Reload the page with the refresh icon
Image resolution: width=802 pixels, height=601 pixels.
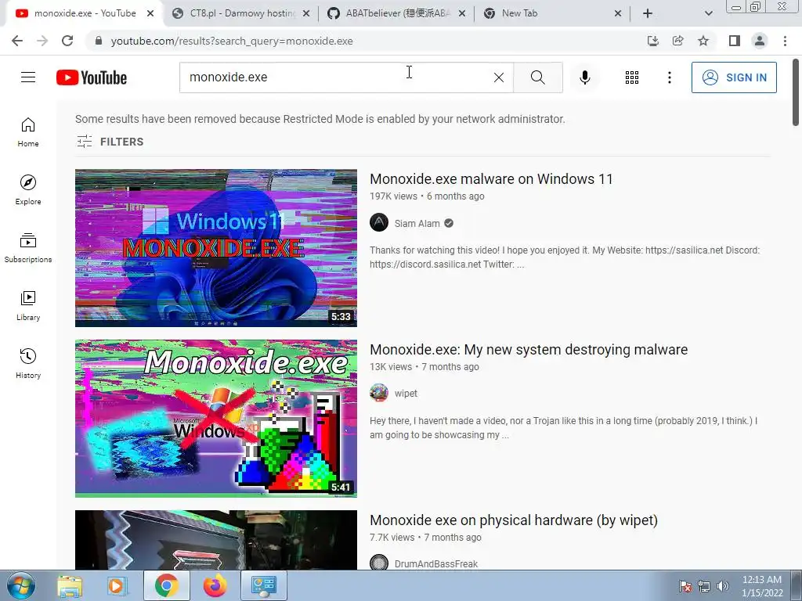67,41
